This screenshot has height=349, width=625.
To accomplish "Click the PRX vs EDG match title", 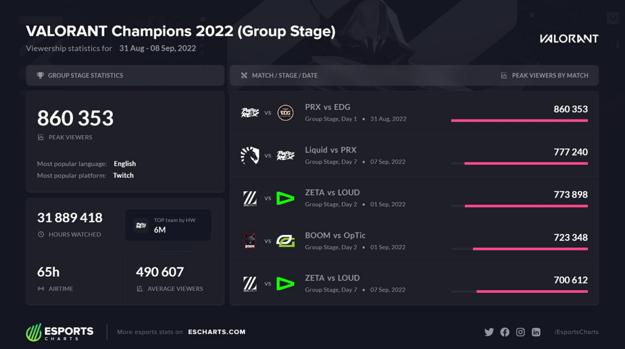I will (328, 107).
